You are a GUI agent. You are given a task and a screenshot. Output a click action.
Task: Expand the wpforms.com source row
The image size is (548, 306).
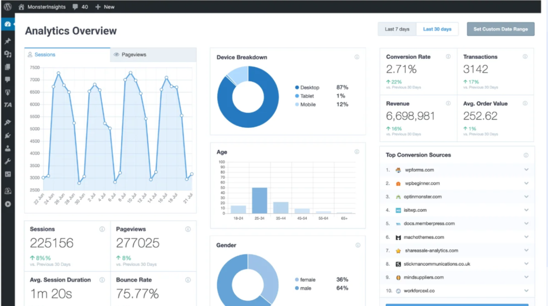click(x=527, y=170)
